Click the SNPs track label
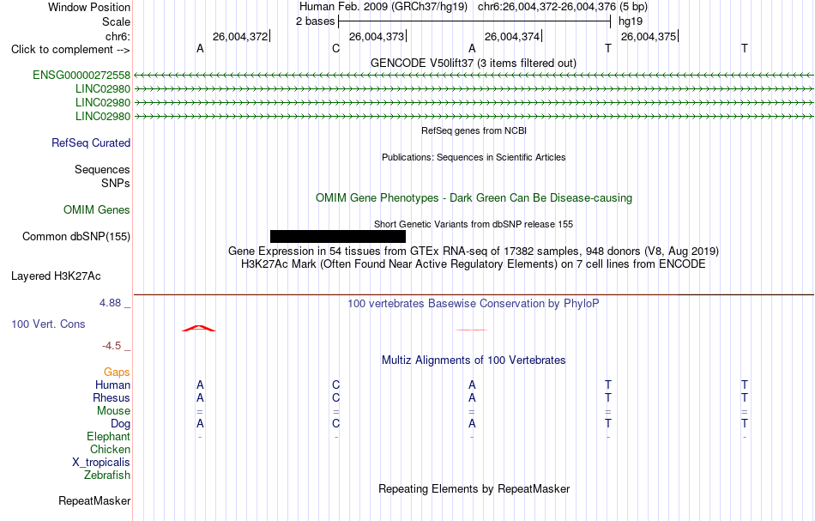This screenshot has height=521, width=815. point(116,183)
